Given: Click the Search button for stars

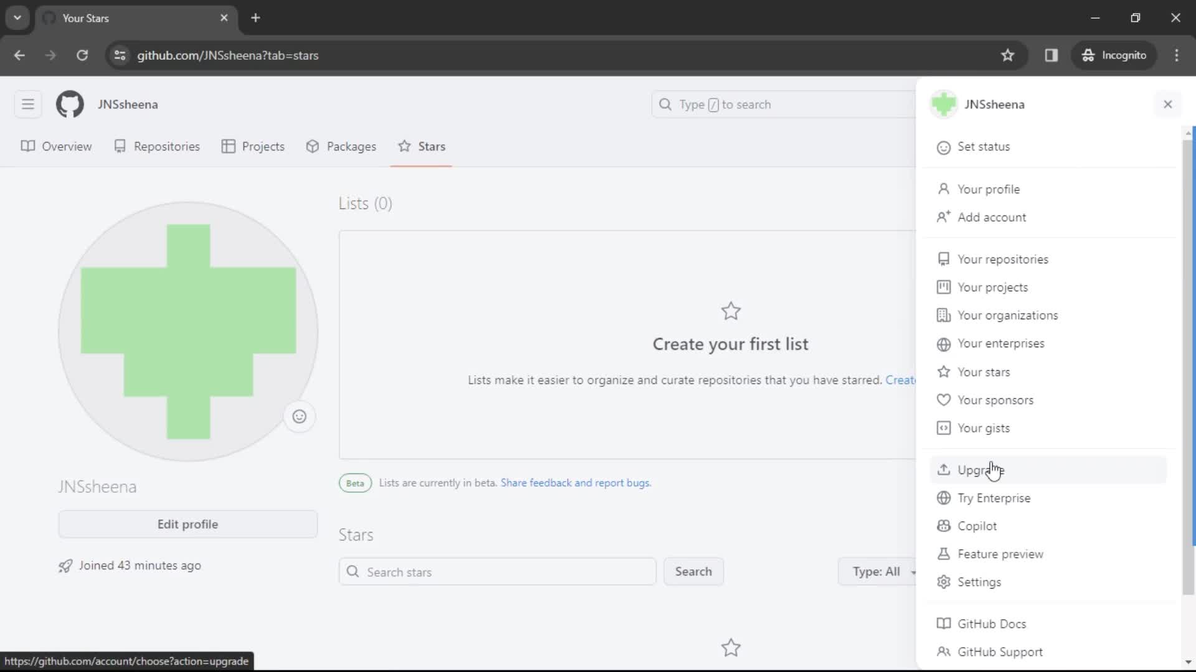Looking at the screenshot, I should [694, 571].
